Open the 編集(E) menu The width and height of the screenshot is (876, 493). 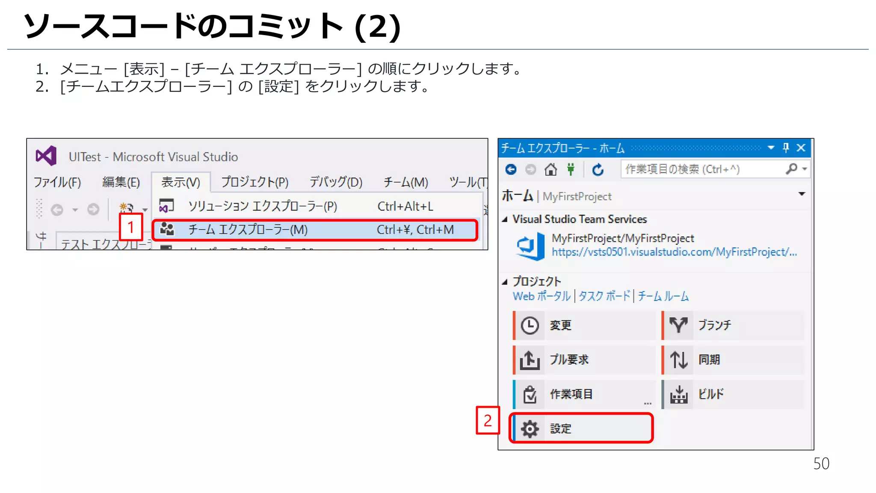pos(121,182)
